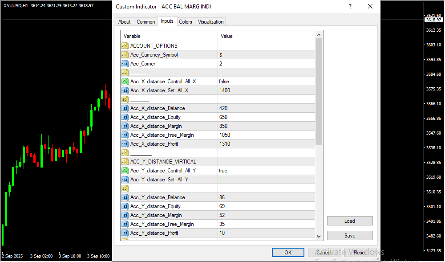Click the integer icon beside Acc_Corner

pos(125,64)
